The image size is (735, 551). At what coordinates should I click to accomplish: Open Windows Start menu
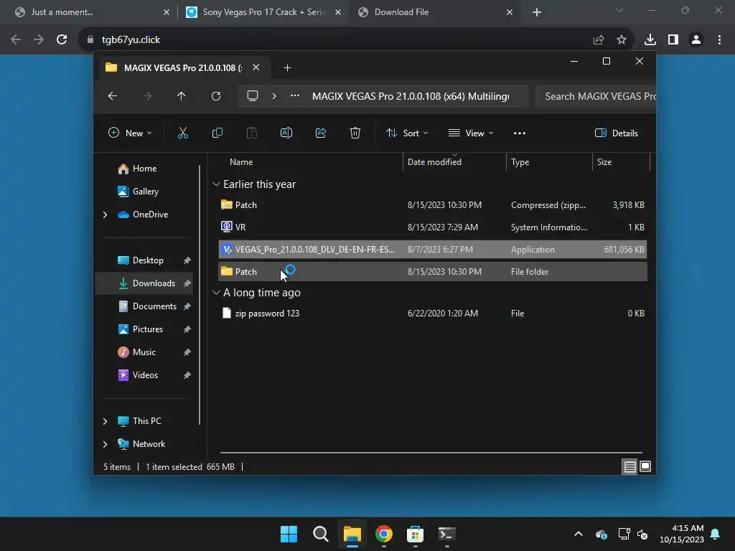[x=289, y=534]
